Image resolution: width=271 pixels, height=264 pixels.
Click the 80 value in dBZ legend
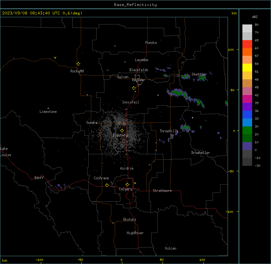257,25
